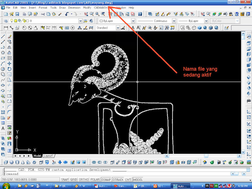Toggle OSNAP in status bar
The width and height of the screenshot is (252, 189).
[106, 180]
